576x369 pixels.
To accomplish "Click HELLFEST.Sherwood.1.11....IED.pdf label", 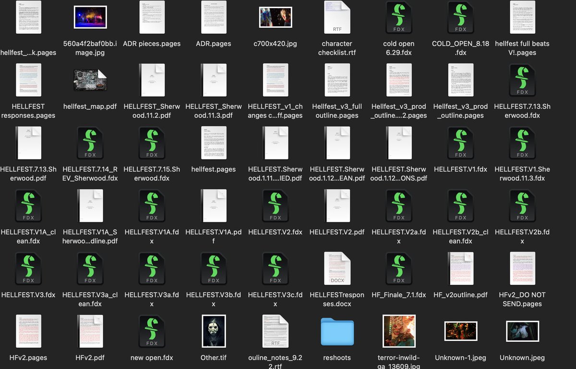I will tap(276, 173).
